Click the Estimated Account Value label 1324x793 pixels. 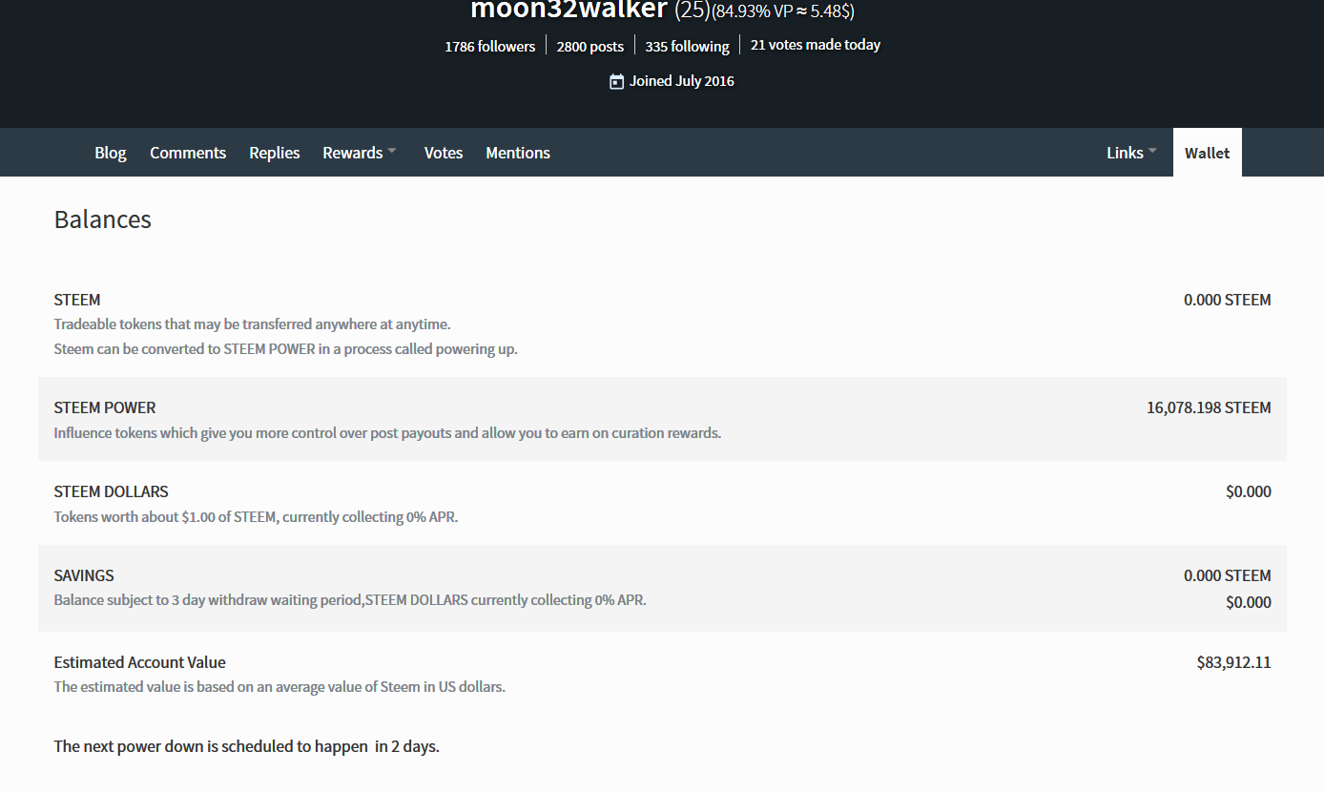click(x=140, y=662)
